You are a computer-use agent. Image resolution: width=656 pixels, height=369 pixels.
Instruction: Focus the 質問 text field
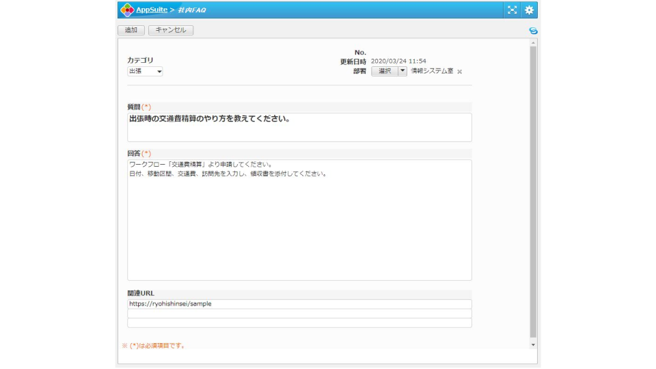pos(299,127)
